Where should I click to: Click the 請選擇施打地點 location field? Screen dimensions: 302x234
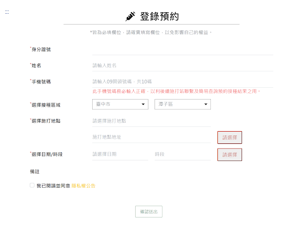(x=151, y=121)
